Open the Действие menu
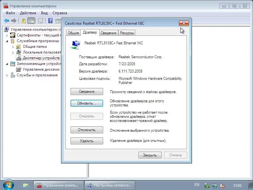This screenshot has width=253, height=190. coord(28,13)
